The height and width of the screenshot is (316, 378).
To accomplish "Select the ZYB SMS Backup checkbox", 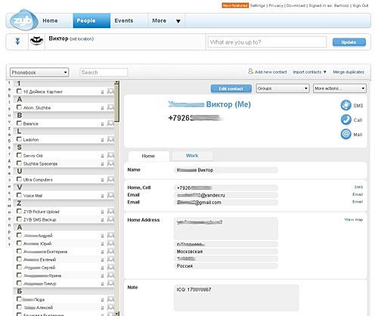I will click(19, 219).
